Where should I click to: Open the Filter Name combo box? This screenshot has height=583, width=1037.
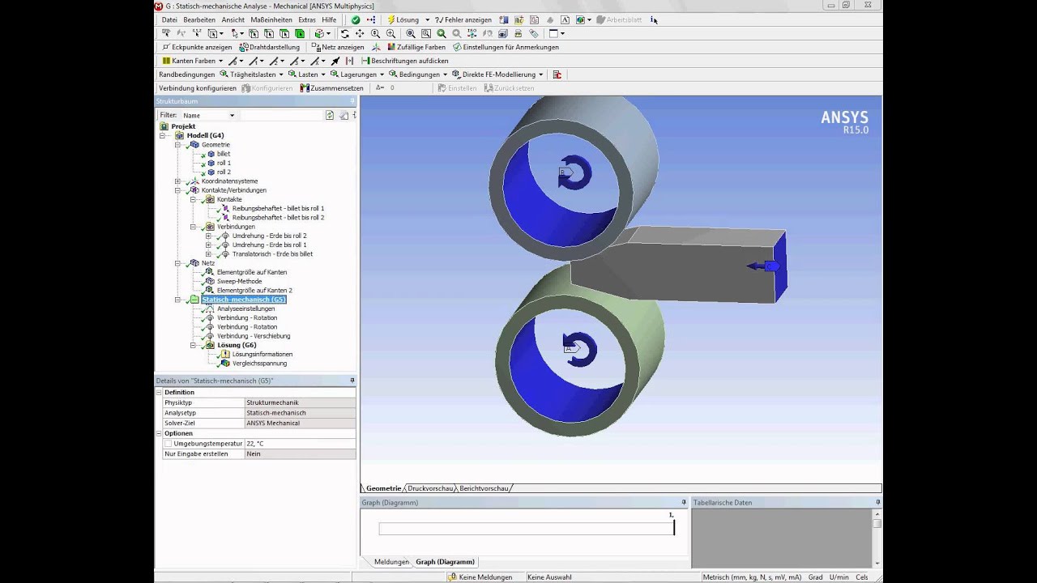(x=208, y=116)
